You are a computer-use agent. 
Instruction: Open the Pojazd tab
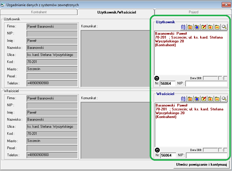(x=193, y=12)
